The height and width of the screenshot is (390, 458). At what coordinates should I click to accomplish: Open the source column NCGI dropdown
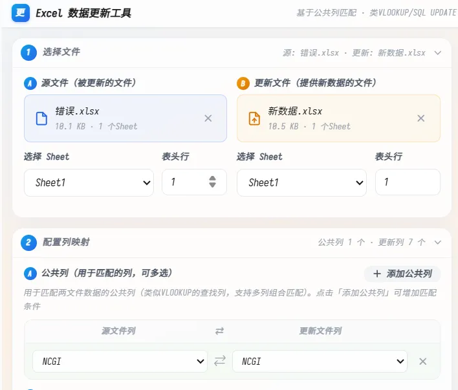click(120, 362)
